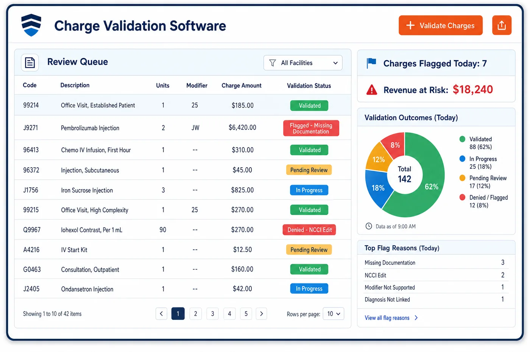530x352 pixels.
Task: Go to page 3
Action: click(212, 313)
